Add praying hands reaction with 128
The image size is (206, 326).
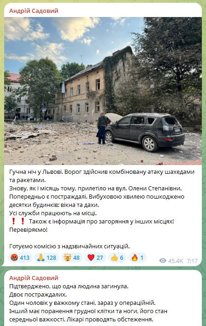[x=47, y=258]
